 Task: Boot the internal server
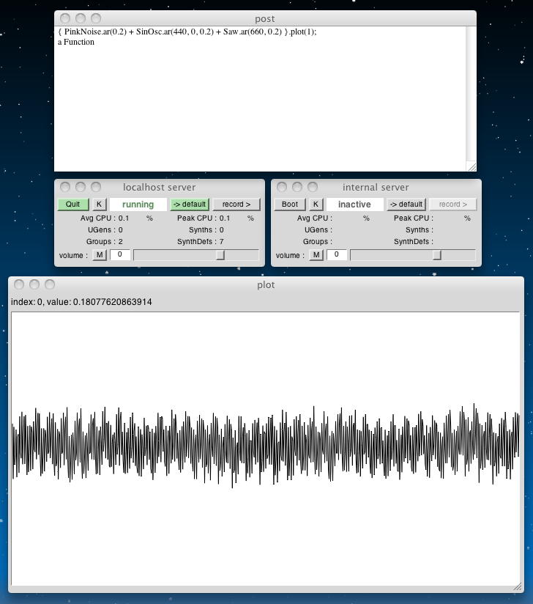[x=290, y=205]
